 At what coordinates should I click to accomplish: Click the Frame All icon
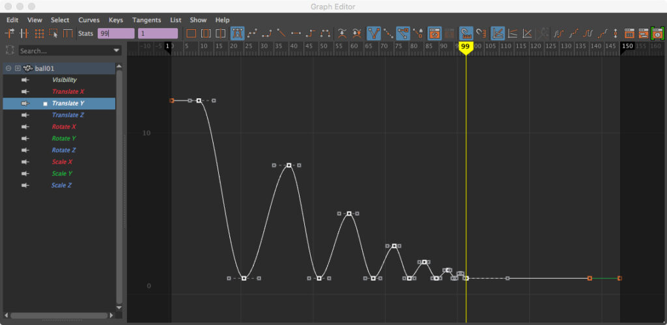click(x=192, y=33)
